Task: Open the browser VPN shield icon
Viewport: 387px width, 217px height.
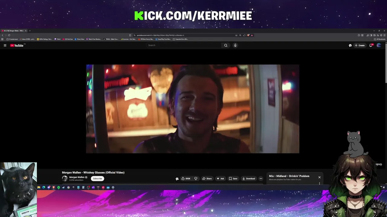Action: (x=381, y=35)
